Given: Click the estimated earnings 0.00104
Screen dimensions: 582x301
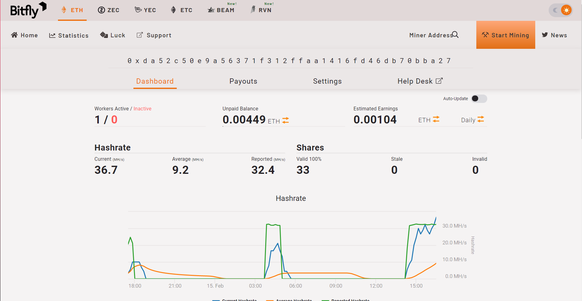Looking at the screenshot, I should click(x=375, y=120).
